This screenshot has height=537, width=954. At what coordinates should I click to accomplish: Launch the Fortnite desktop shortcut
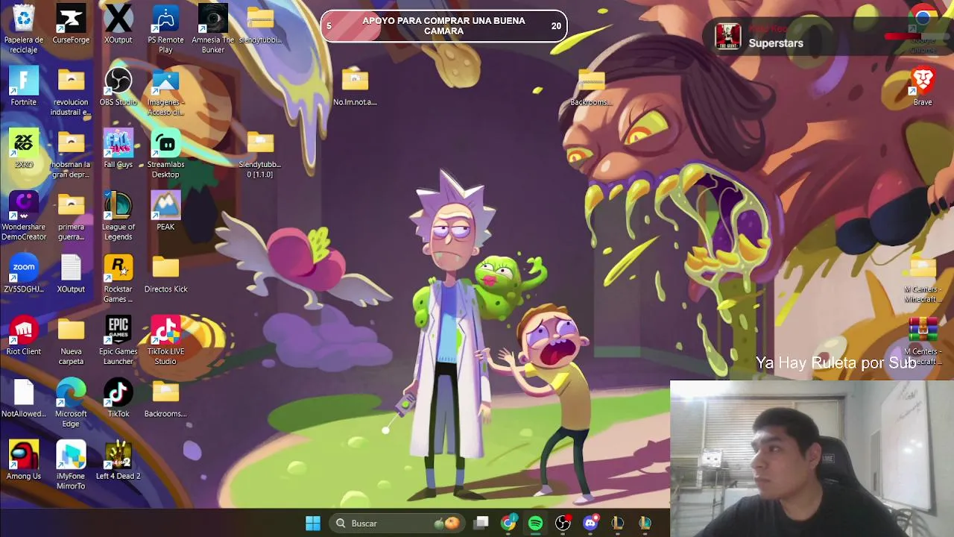click(23, 87)
